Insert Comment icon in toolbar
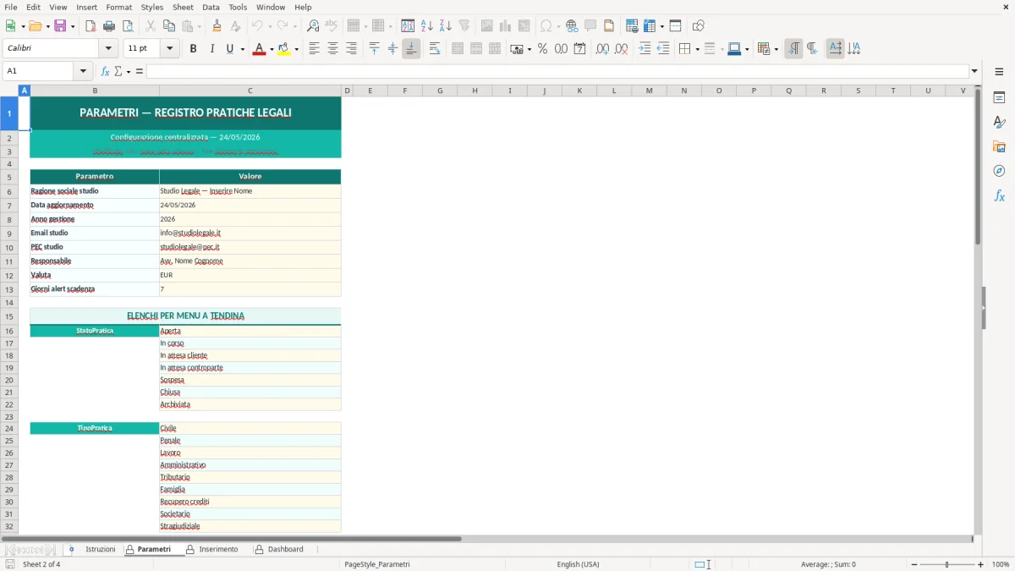 (590, 26)
